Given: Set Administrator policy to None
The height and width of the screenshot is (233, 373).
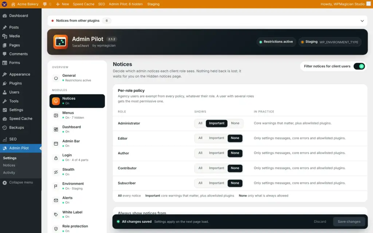Looking at the screenshot, I should 235,123.
